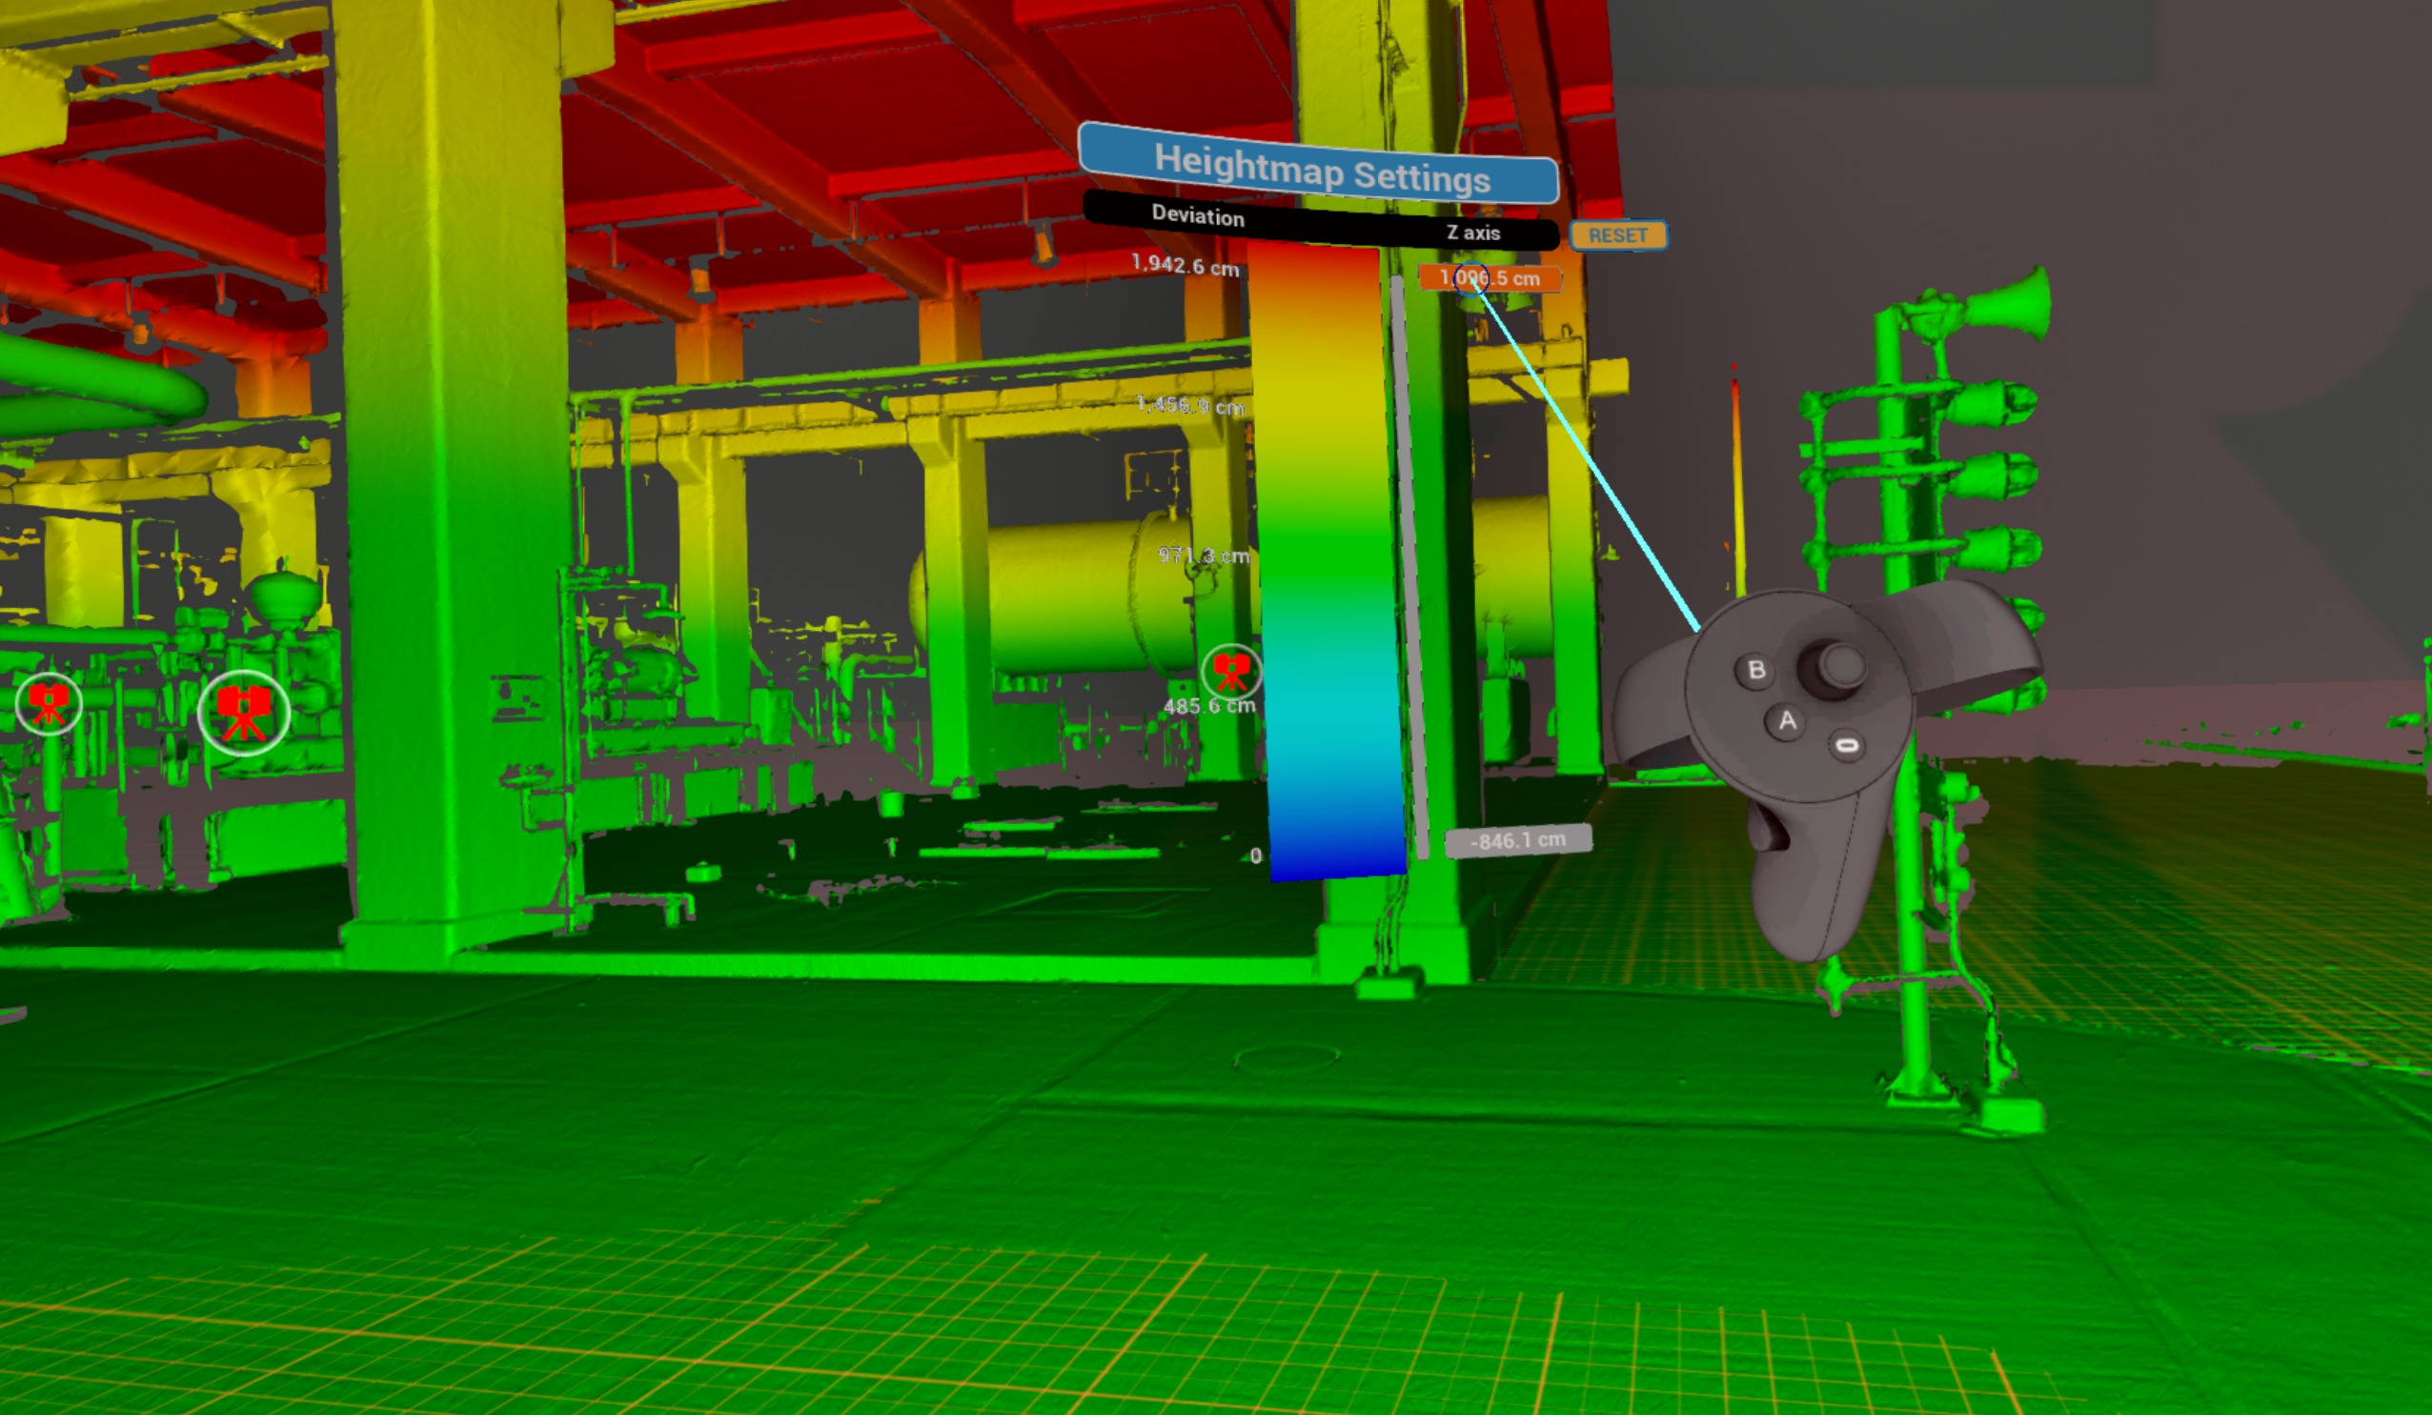
Task: Click the scanner marker beside the color bar
Action: pyautogui.click(x=1231, y=671)
